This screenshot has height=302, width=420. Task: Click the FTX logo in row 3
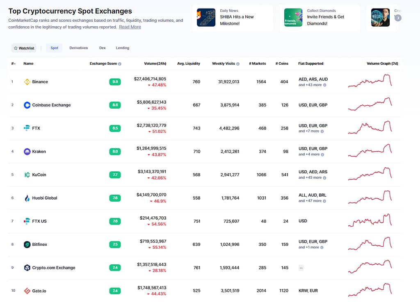click(x=27, y=128)
